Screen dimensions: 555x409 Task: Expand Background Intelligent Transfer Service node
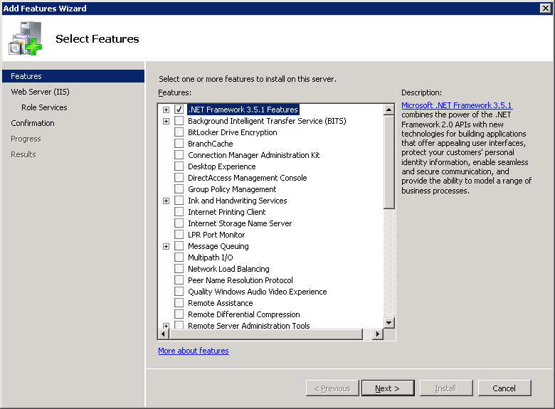(x=166, y=121)
